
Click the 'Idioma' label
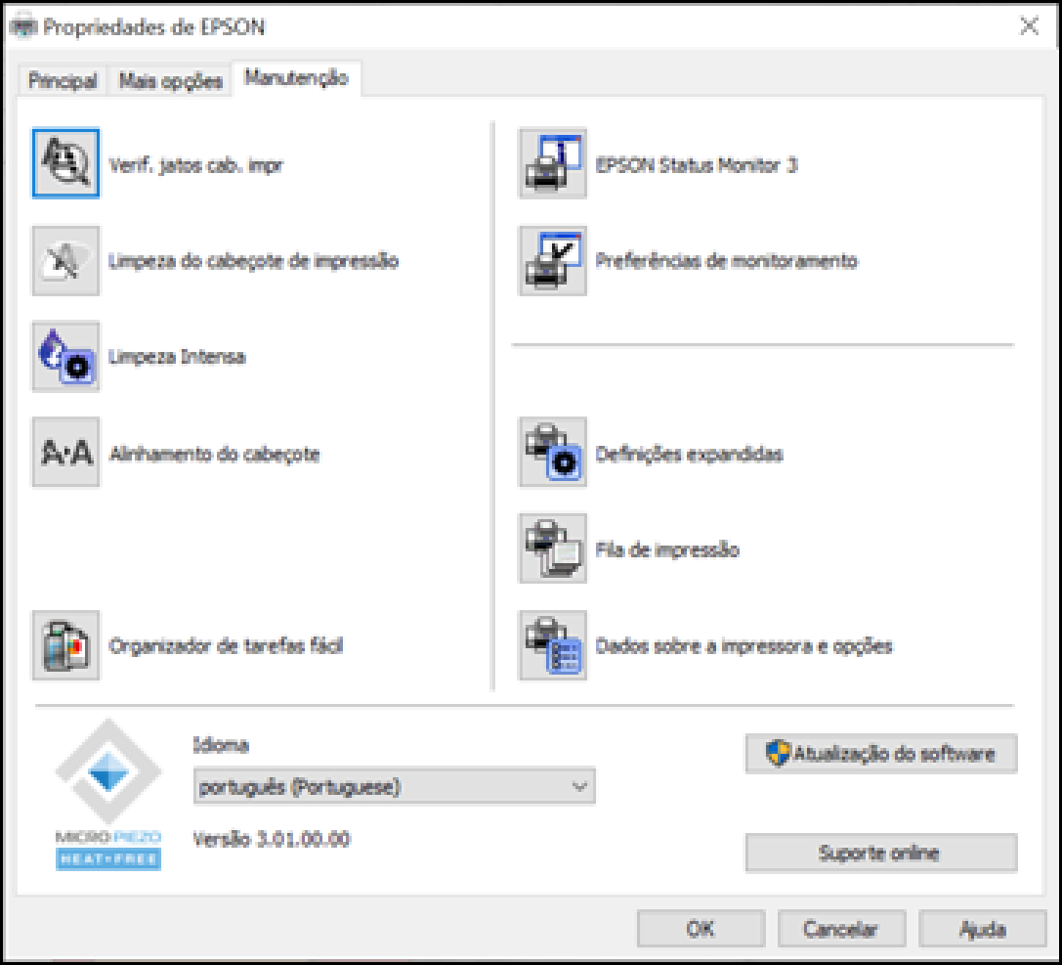pos(221,745)
